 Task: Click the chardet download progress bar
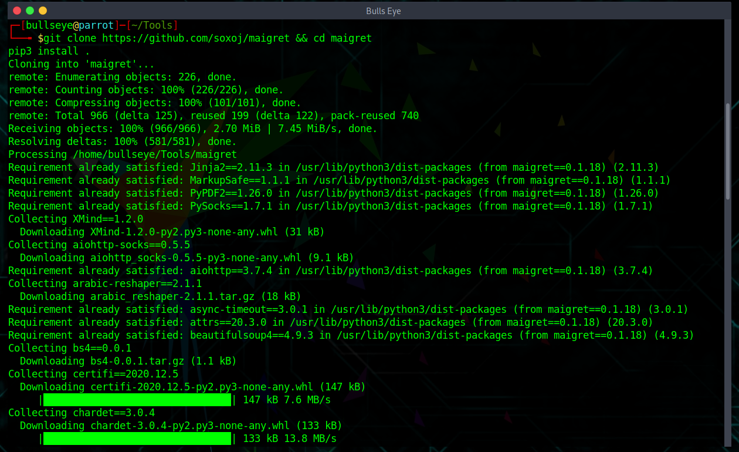(x=137, y=439)
